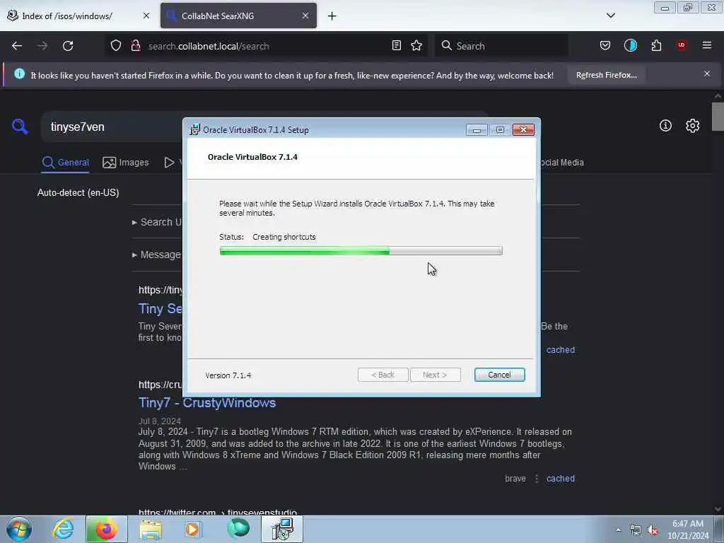Select VirtualBox installer taskbar button
This screenshot has width=724, height=543.
282,529
